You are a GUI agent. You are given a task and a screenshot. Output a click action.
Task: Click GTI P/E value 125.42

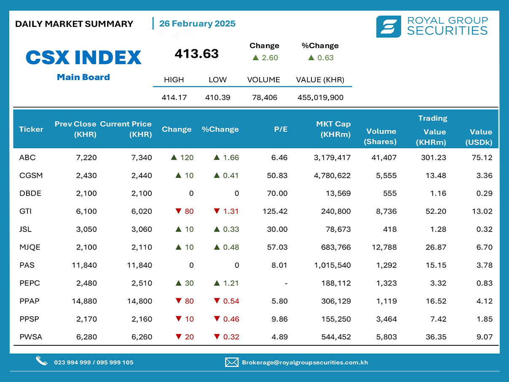click(x=275, y=211)
